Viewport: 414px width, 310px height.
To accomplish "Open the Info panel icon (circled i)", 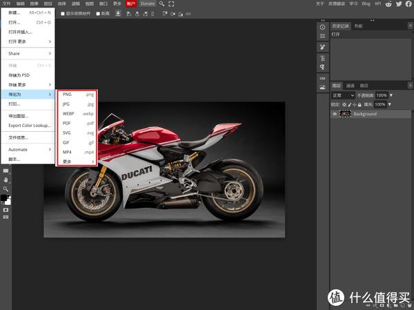I will pos(322,27).
